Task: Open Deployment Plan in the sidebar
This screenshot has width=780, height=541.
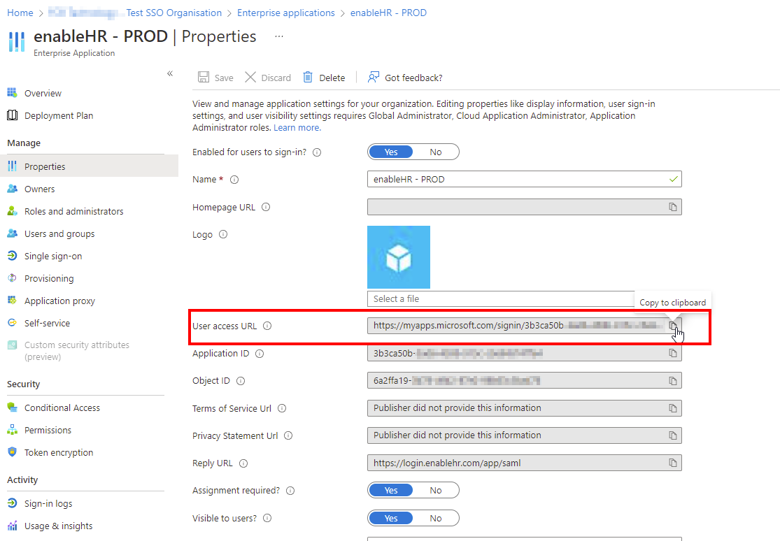Action: pyautogui.click(x=59, y=115)
